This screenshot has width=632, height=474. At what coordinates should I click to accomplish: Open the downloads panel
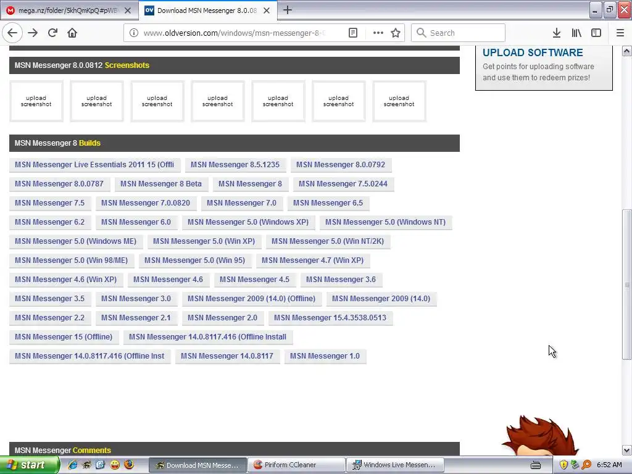[557, 33]
